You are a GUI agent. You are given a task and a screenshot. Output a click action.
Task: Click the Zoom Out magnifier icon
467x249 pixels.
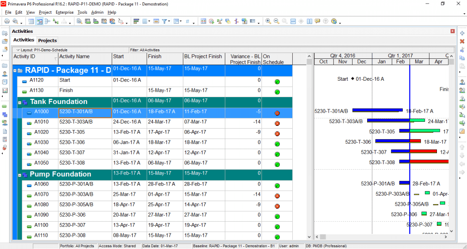(x=276, y=21)
